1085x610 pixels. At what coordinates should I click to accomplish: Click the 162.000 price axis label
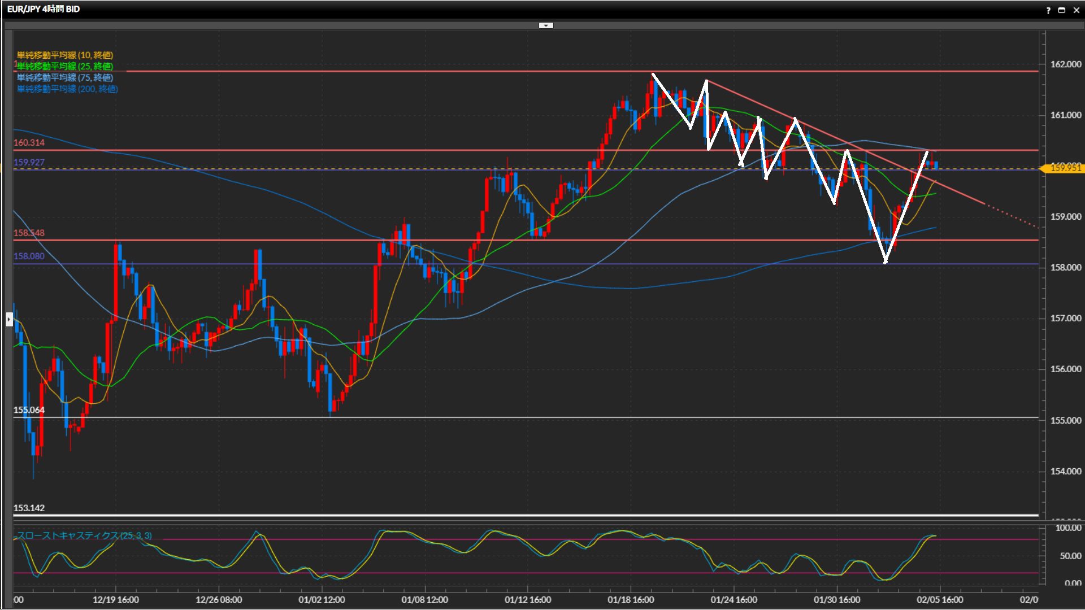1065,64
